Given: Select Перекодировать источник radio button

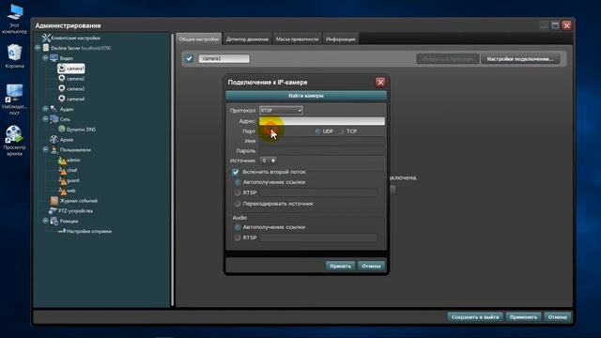Looking at the screenshot, I should [238, 204].
